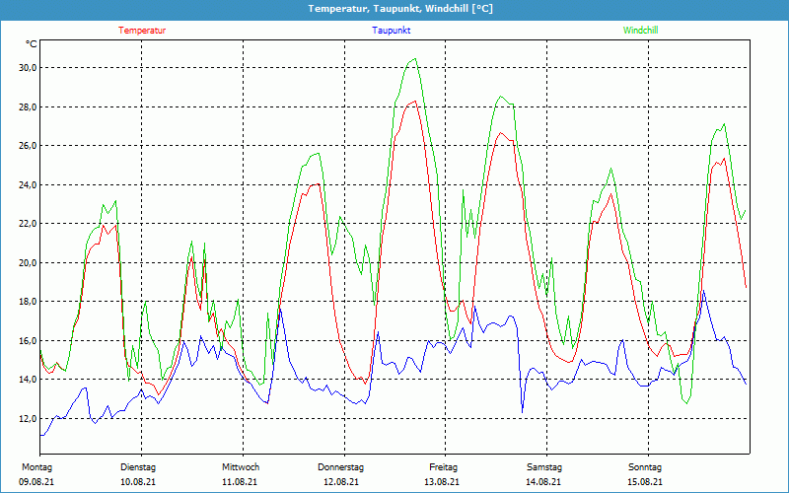The height and width of the screenshot is (493, 789).
Task: Click the '20,0' y-axis value
Action: 28,263
